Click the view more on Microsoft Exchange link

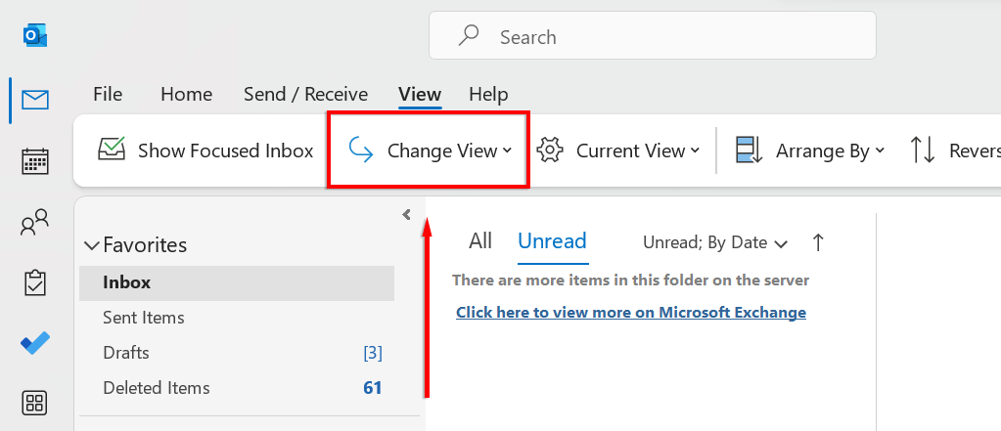pos(631,313)
